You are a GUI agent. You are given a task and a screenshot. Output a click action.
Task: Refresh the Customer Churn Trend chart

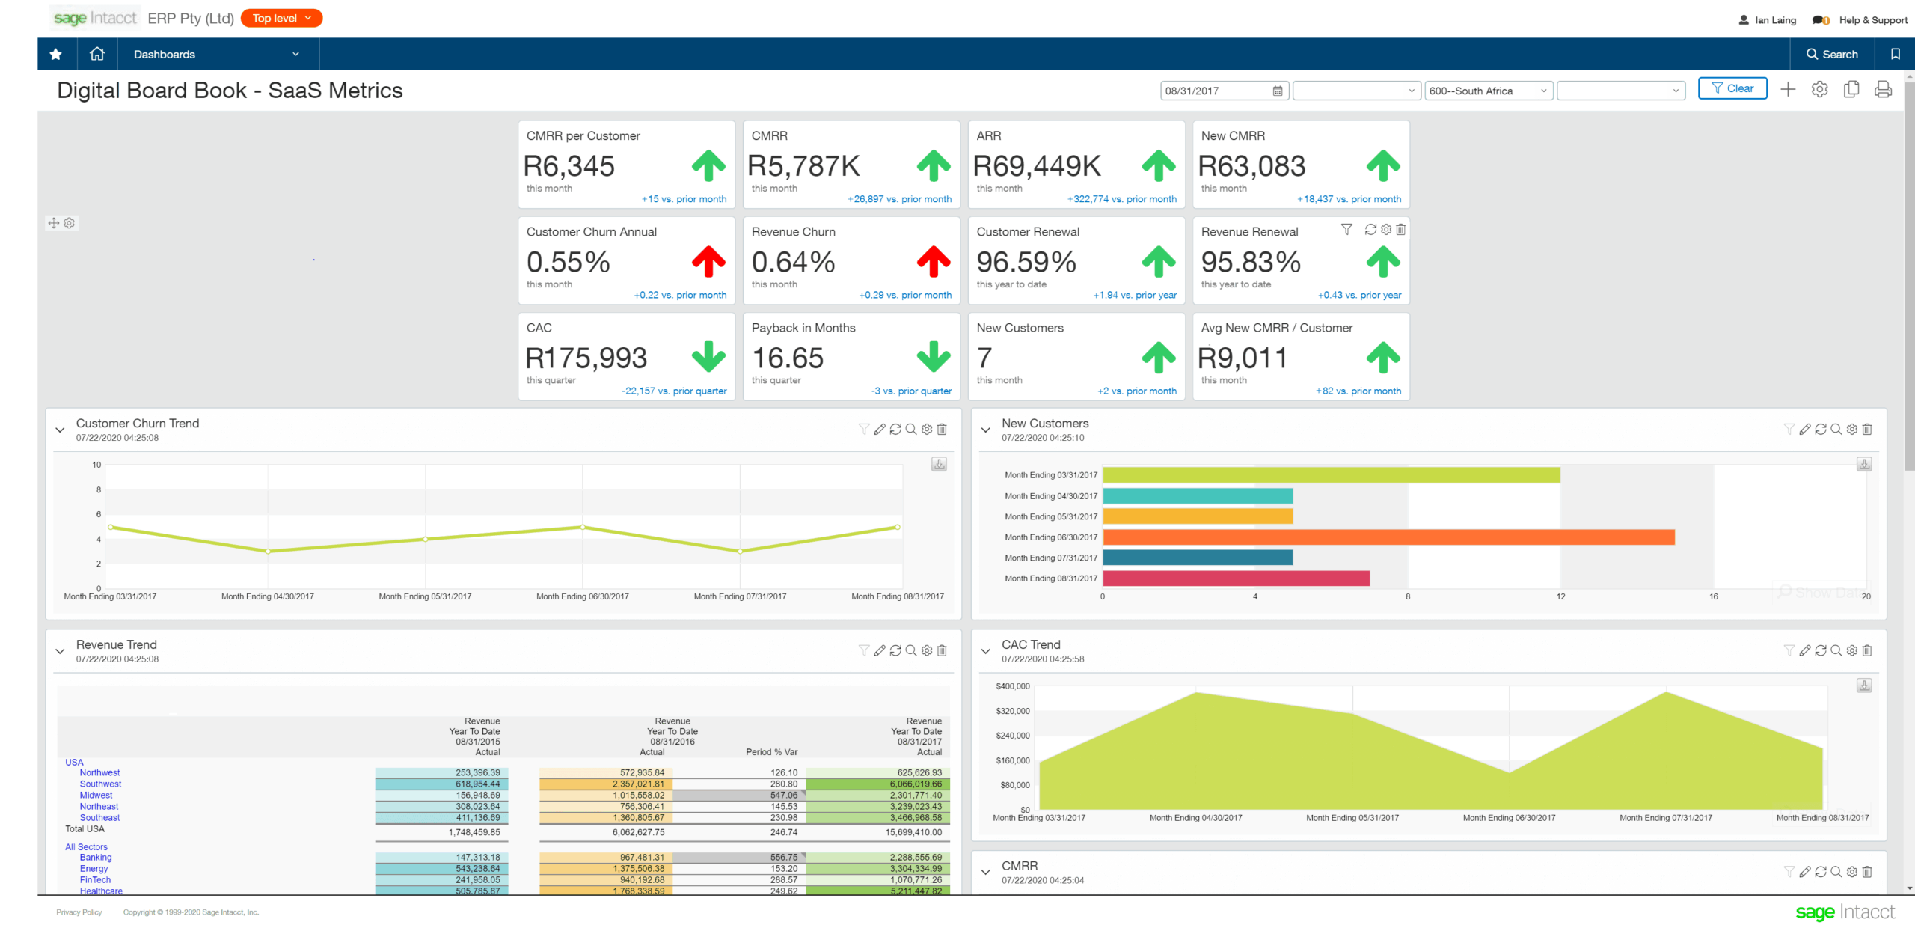tap(895, 429)
